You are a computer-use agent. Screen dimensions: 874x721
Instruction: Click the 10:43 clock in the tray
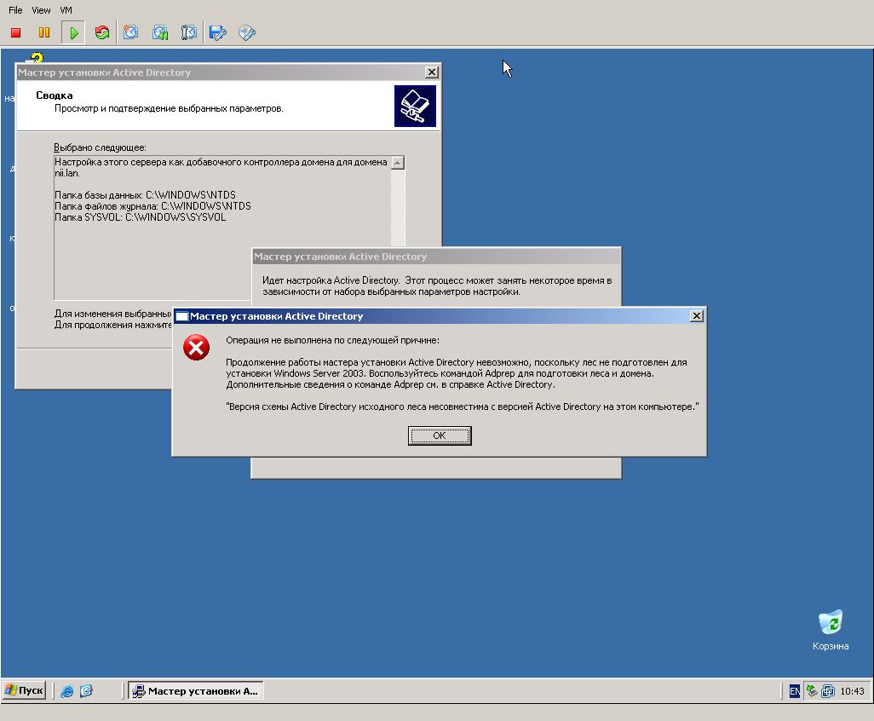[852, 691]
